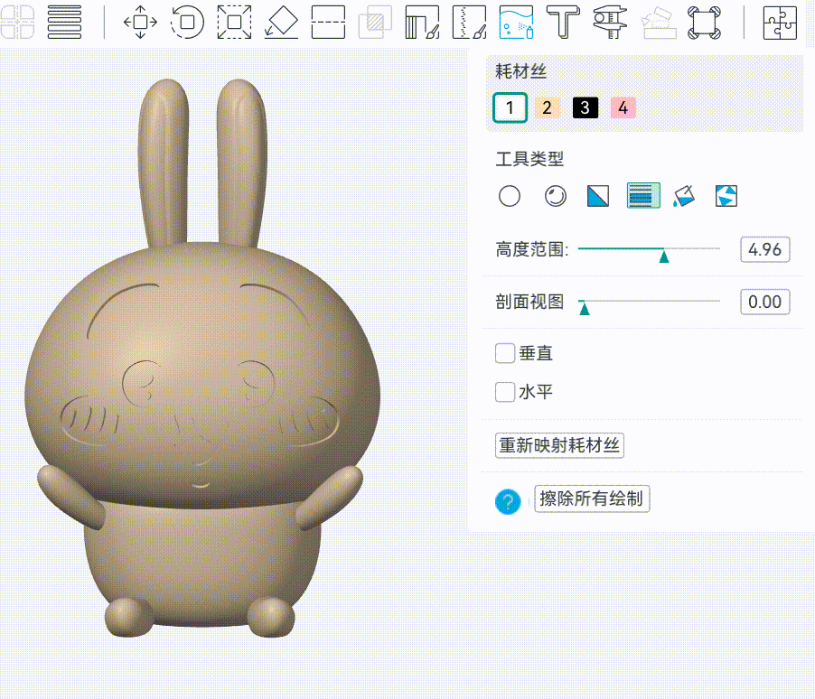Select the Measure caliper tool

(x=610, y=22)
